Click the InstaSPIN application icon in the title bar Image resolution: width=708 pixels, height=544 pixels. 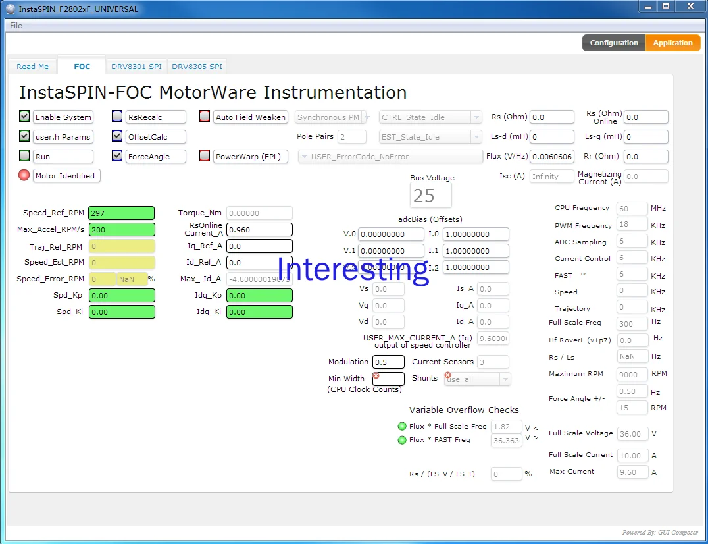pos(9,9)
